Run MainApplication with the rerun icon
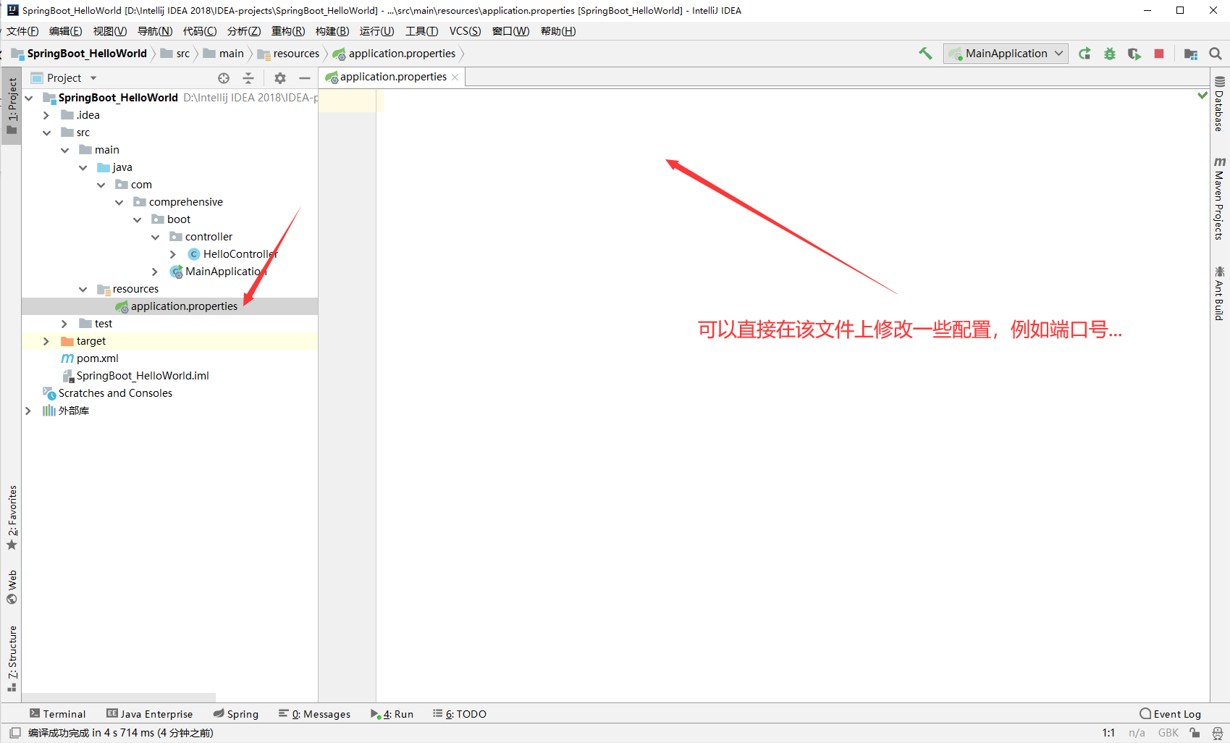This screenshot has width=1230, height=743. (x=1084, y=54)
